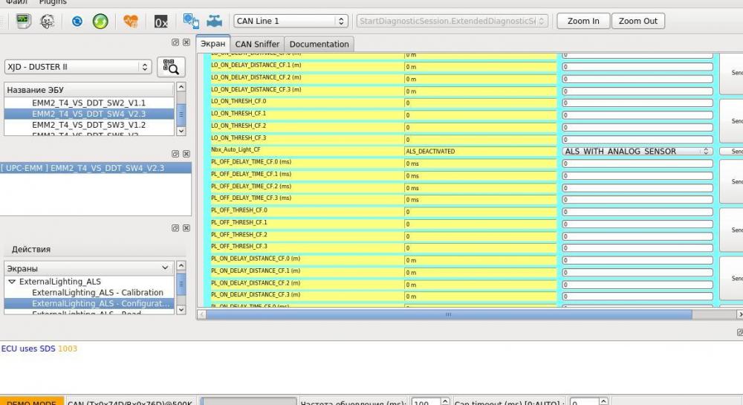
Task: Open ALS WITH ANALOG SENSOR combo box
Action: [637, 151]
